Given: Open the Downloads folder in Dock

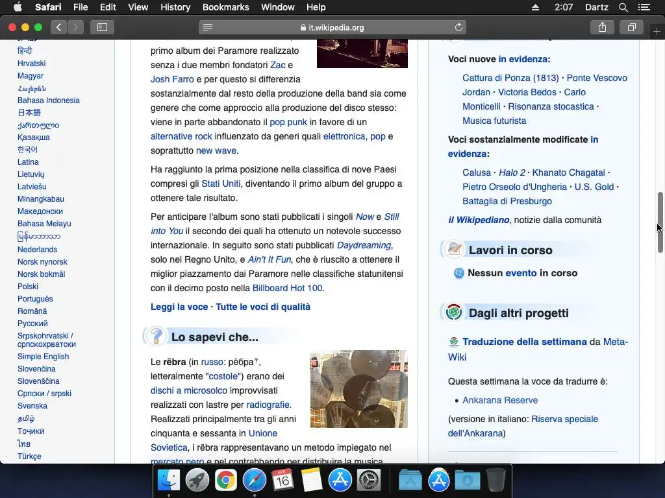Looking at the screenshot, I should click(467, 480).
